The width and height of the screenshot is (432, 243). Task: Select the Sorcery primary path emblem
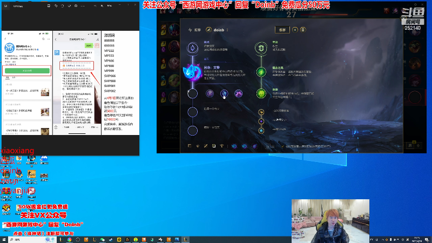pos(193,48)
